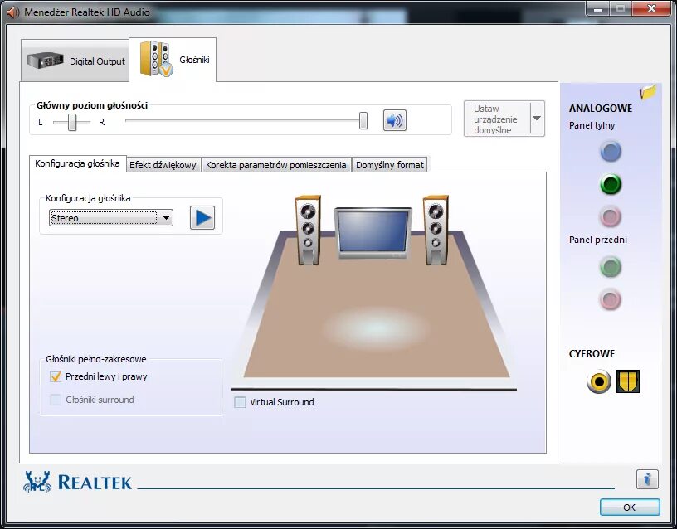The image size is (677, 529).
Task: Minimize the Realtek HD Audio window
Action: [x=598, y=9]
